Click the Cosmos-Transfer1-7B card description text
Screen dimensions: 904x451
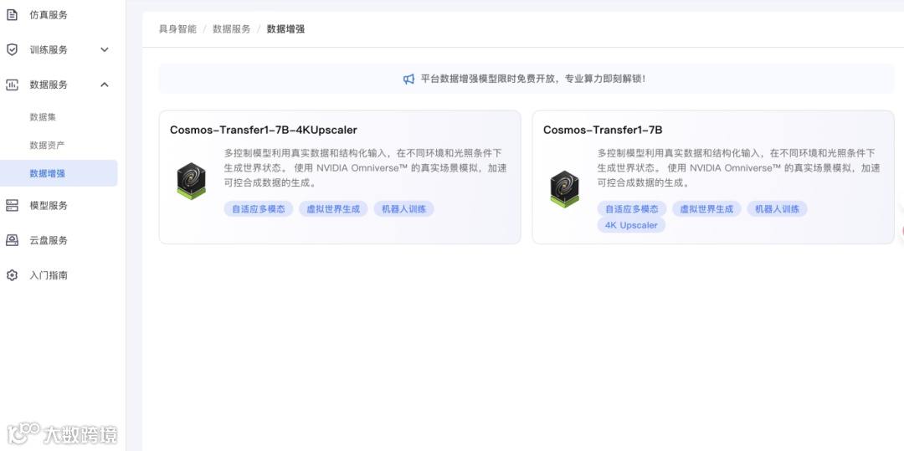coord(739,168)
